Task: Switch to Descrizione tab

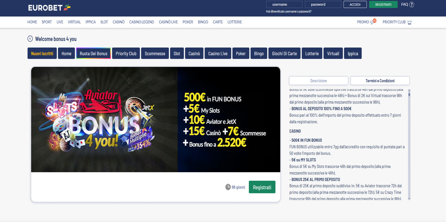Action: [x=319, y=80]
